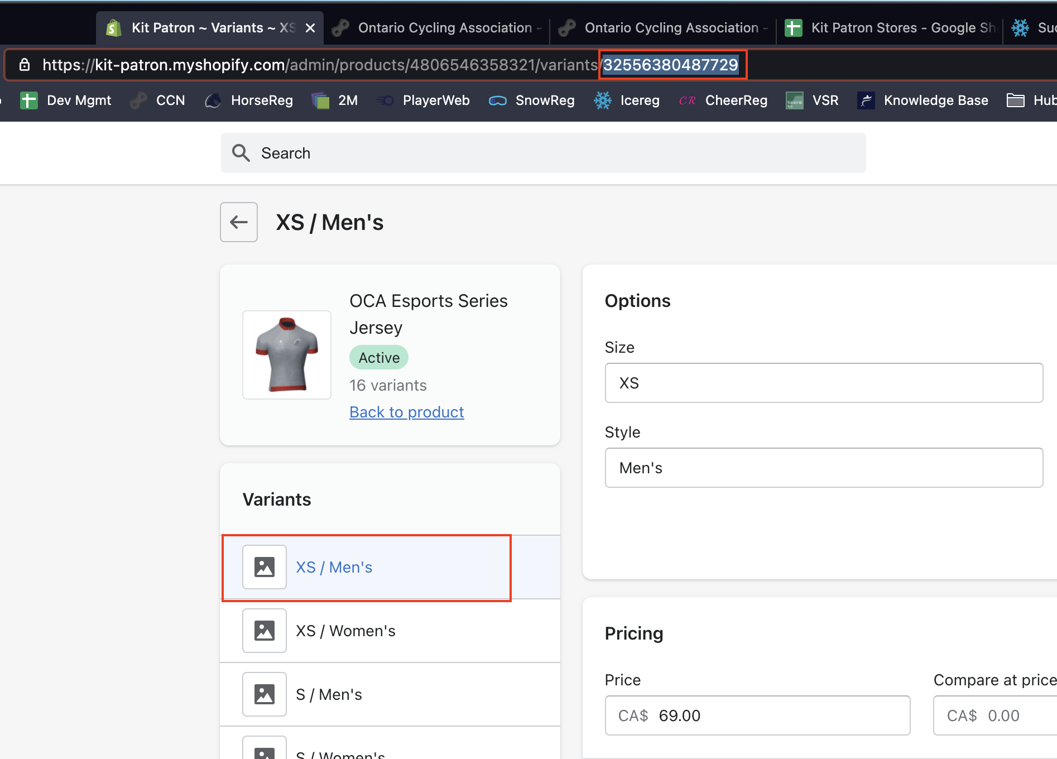Click the Size option input field
Screen dimensions: 1057x759
tap(824, 383)
